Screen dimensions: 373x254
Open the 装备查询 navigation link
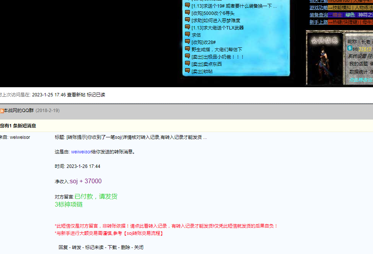click(x=319, y=15)
